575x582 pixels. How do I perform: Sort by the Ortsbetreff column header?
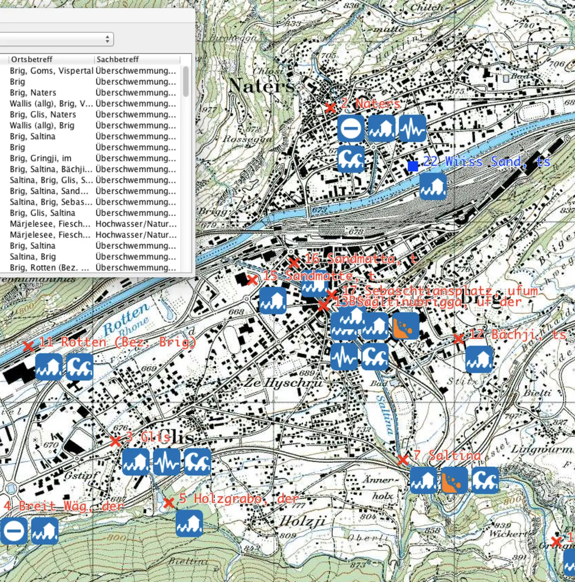(x=51, y=59)
